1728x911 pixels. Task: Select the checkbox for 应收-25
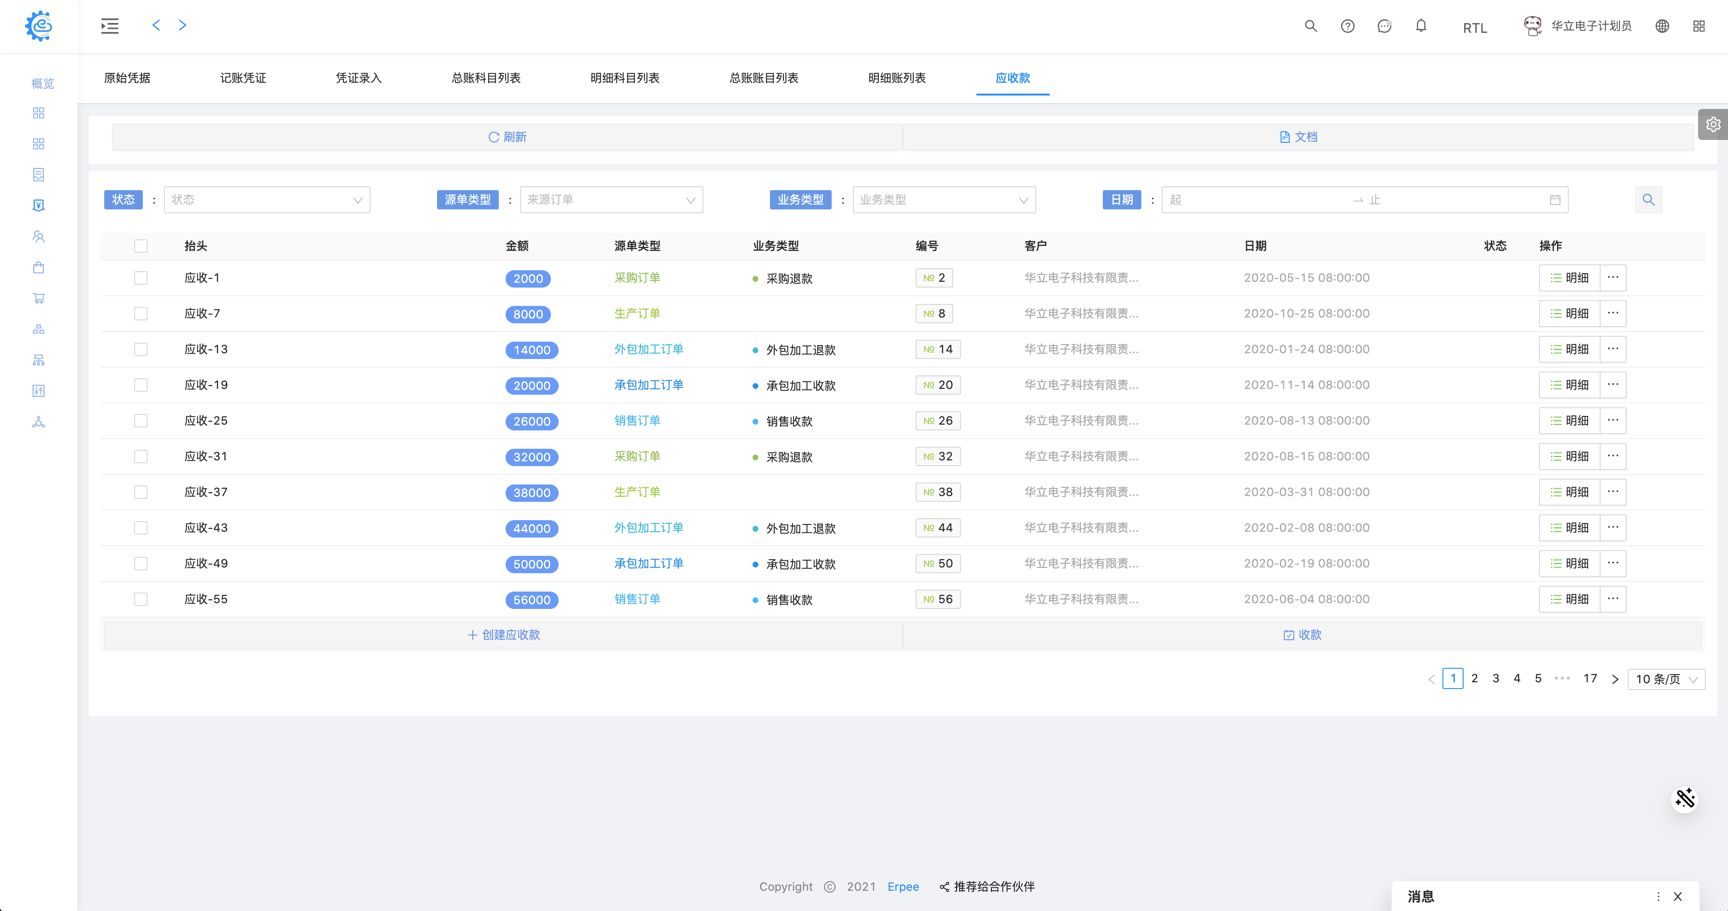[141, 421]
